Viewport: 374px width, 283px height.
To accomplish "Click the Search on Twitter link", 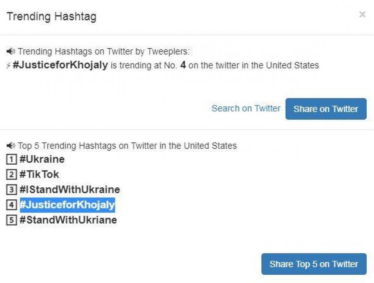I will pos(246,108).
